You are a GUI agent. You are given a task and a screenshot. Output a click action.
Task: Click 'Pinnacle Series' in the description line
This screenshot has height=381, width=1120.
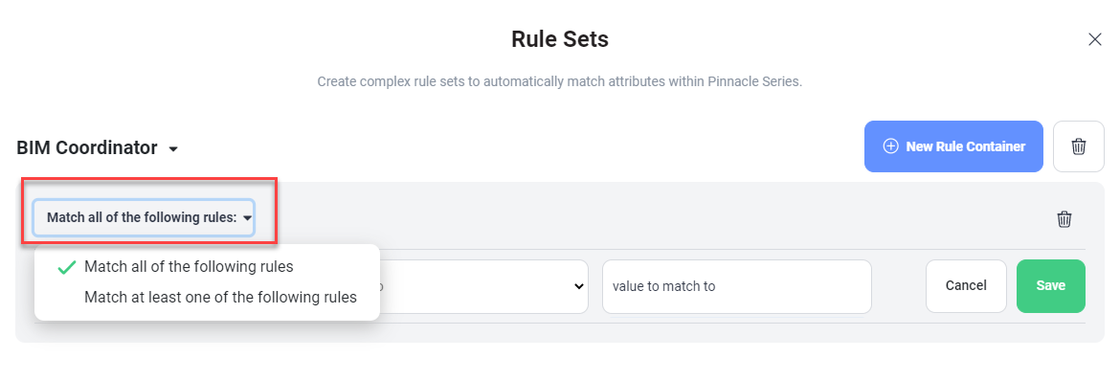click(x=753, y=81)
